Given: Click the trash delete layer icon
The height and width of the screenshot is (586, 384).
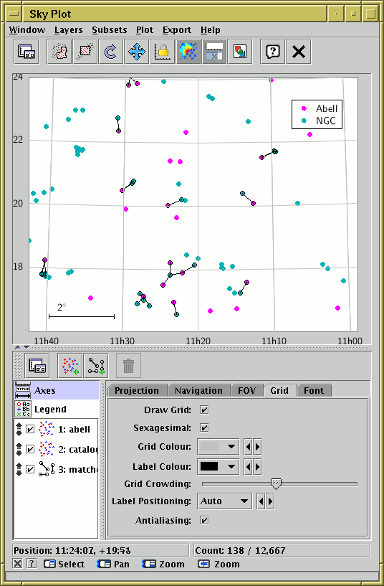Looking at the screenshot, I should pyautogui.click(x=128, y=366).
